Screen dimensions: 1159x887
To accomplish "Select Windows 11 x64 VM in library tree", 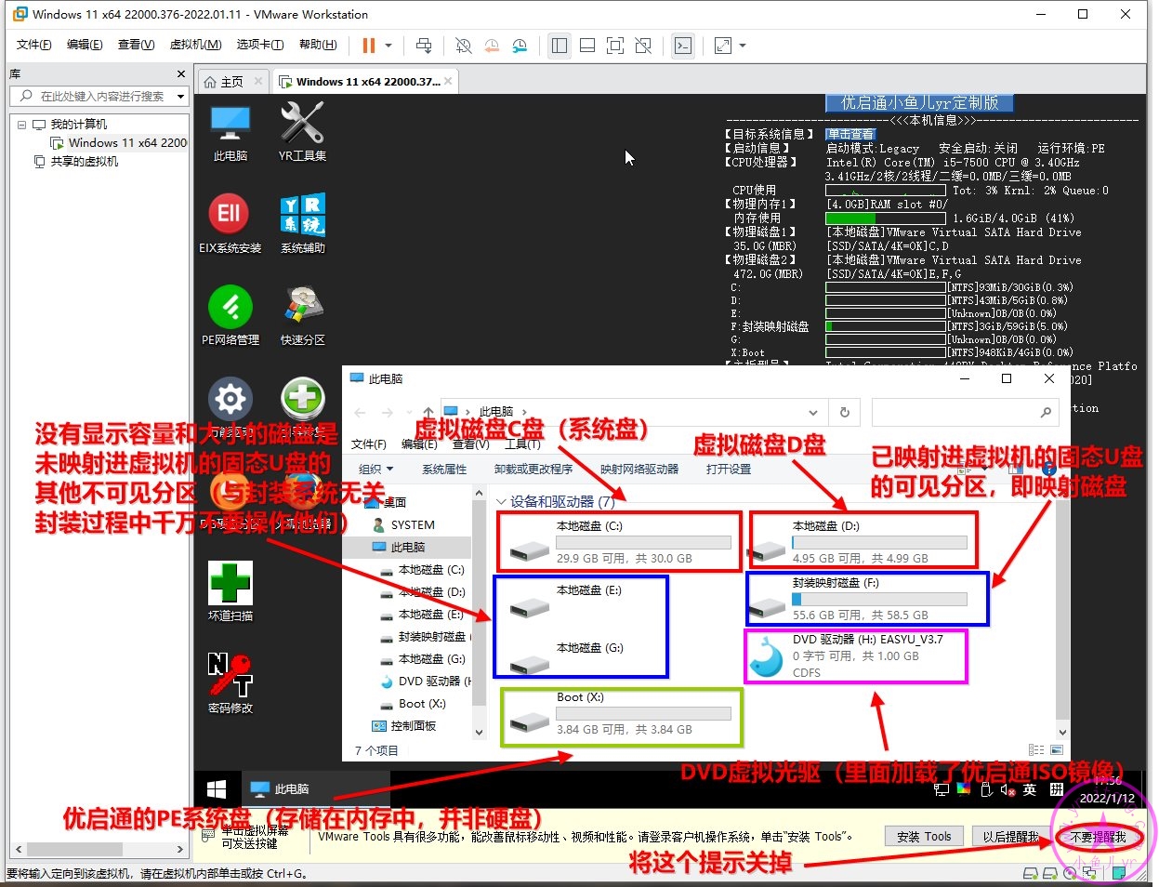I will click(120, 143).
